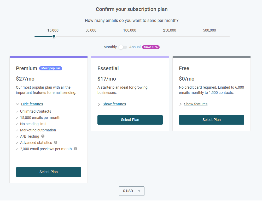Click the USD dropdown arrow
This screenshot has width=262, height=201.
[139, 191]
